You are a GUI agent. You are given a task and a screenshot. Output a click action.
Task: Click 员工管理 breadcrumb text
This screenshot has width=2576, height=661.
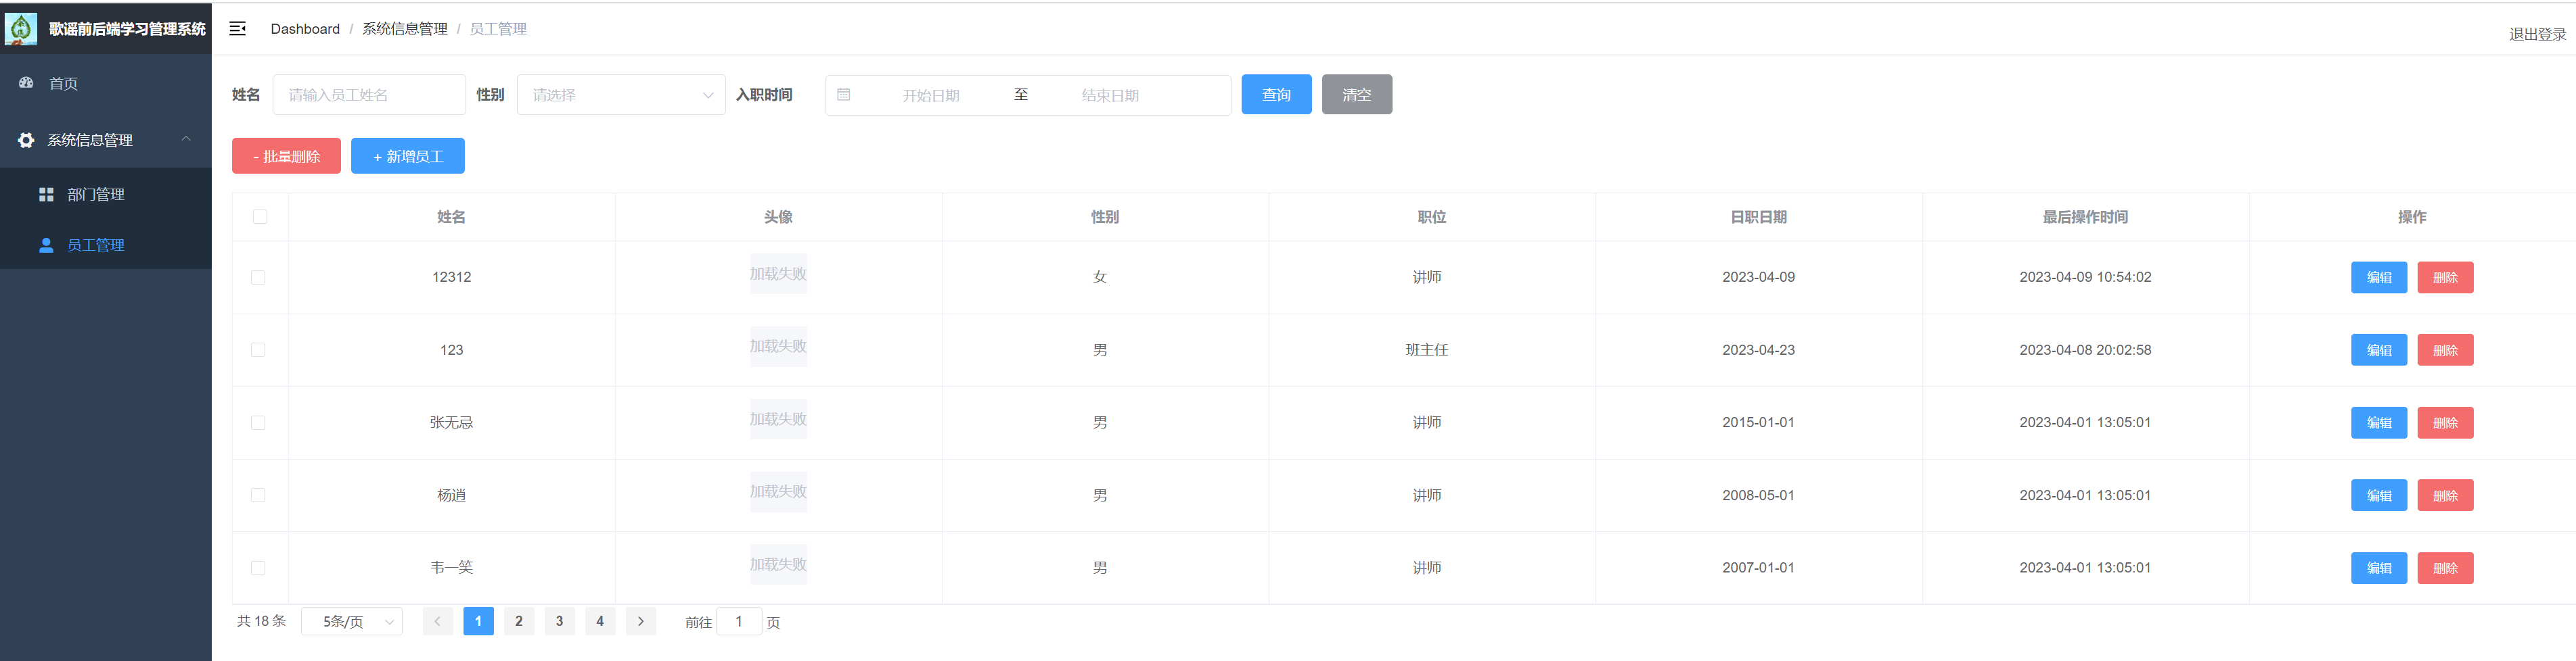[498, 29]
